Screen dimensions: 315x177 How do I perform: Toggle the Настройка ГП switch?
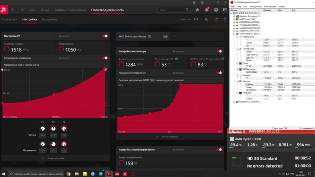(105, 36)
